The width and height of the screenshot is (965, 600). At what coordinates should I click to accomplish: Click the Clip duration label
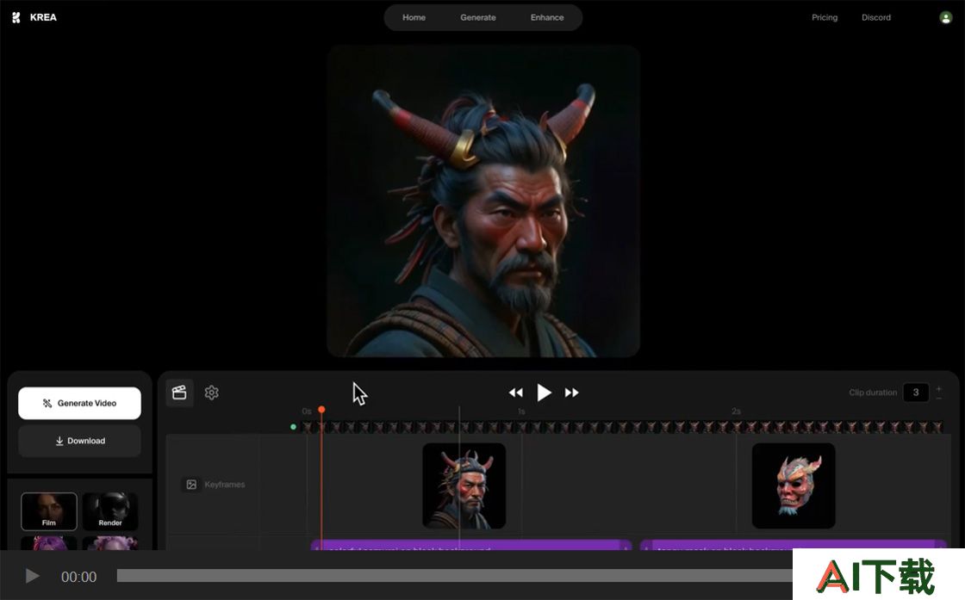pos(873,393)
